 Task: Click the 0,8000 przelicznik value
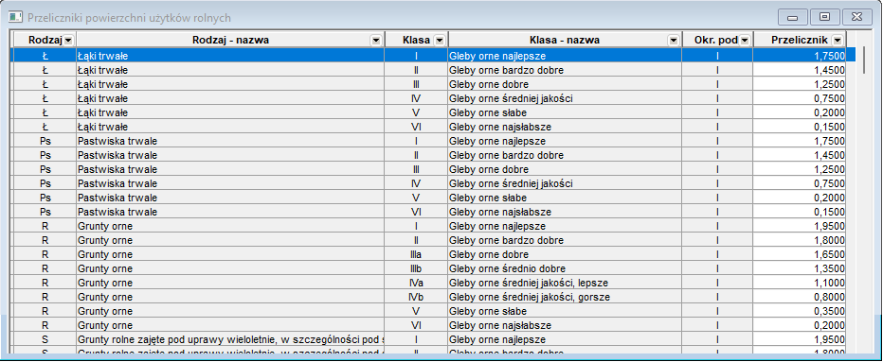pyautogui.click(x=799, y=297)
